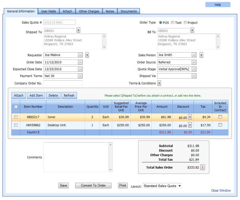
Task: Click the Tax column header
Action: tap(203, 107)
